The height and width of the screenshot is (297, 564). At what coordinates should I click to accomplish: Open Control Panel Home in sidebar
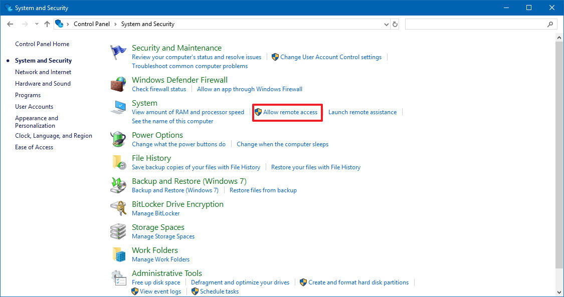[42, 44]
